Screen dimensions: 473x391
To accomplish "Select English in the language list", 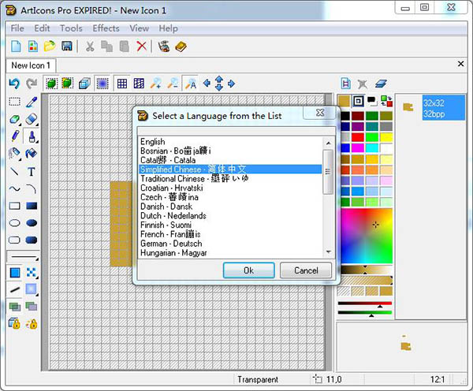I will coord(154,141).
